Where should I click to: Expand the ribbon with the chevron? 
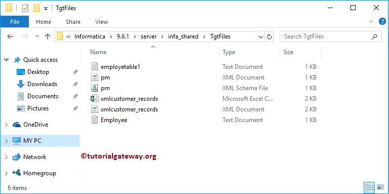pos(371,22)
